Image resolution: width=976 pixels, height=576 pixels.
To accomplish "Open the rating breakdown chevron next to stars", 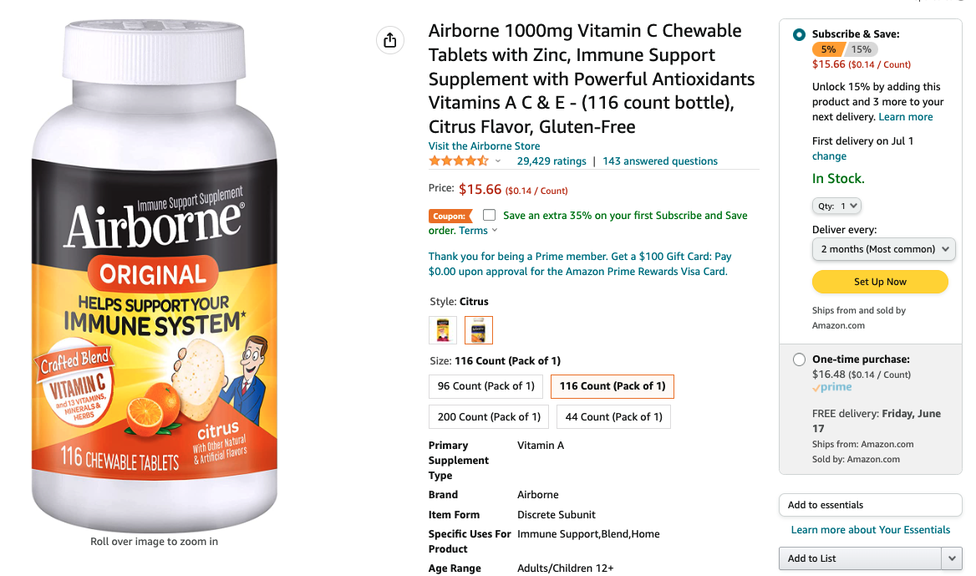I will click(x=498, y=161).
